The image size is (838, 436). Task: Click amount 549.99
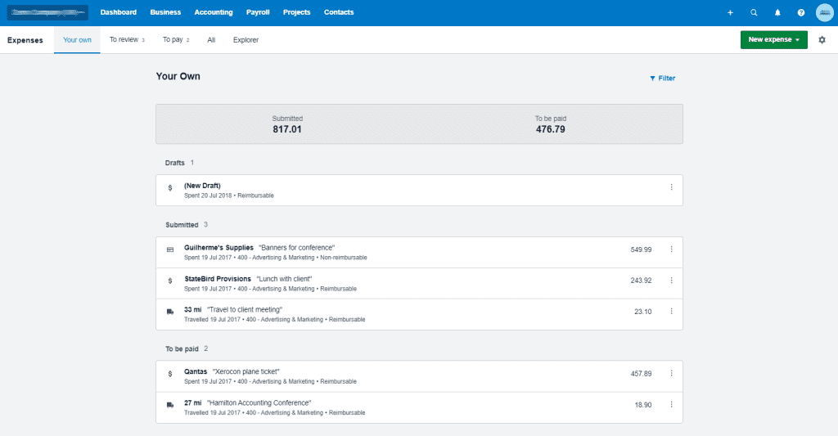coord(641,249)
